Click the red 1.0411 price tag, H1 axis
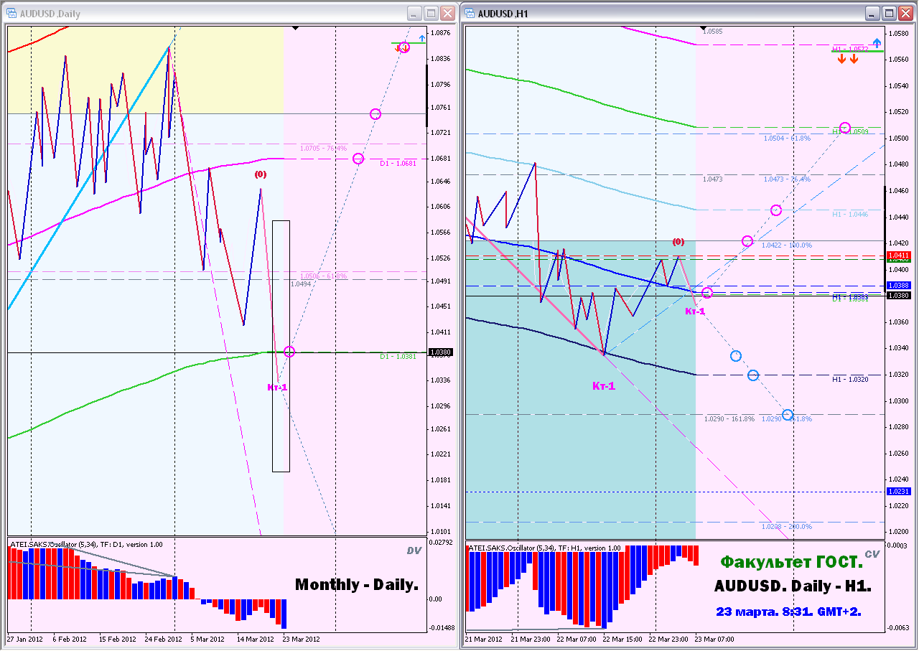 [x=900, y=256]
